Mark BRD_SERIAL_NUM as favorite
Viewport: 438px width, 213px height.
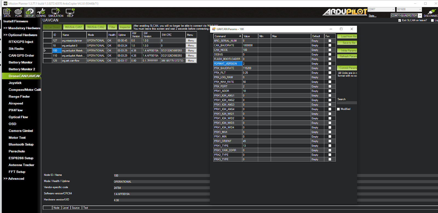330,41
